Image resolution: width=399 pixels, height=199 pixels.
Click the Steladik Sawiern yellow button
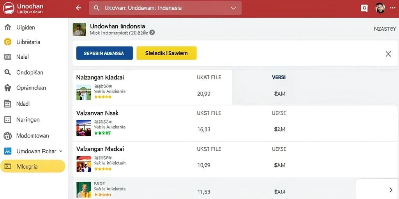166,53
